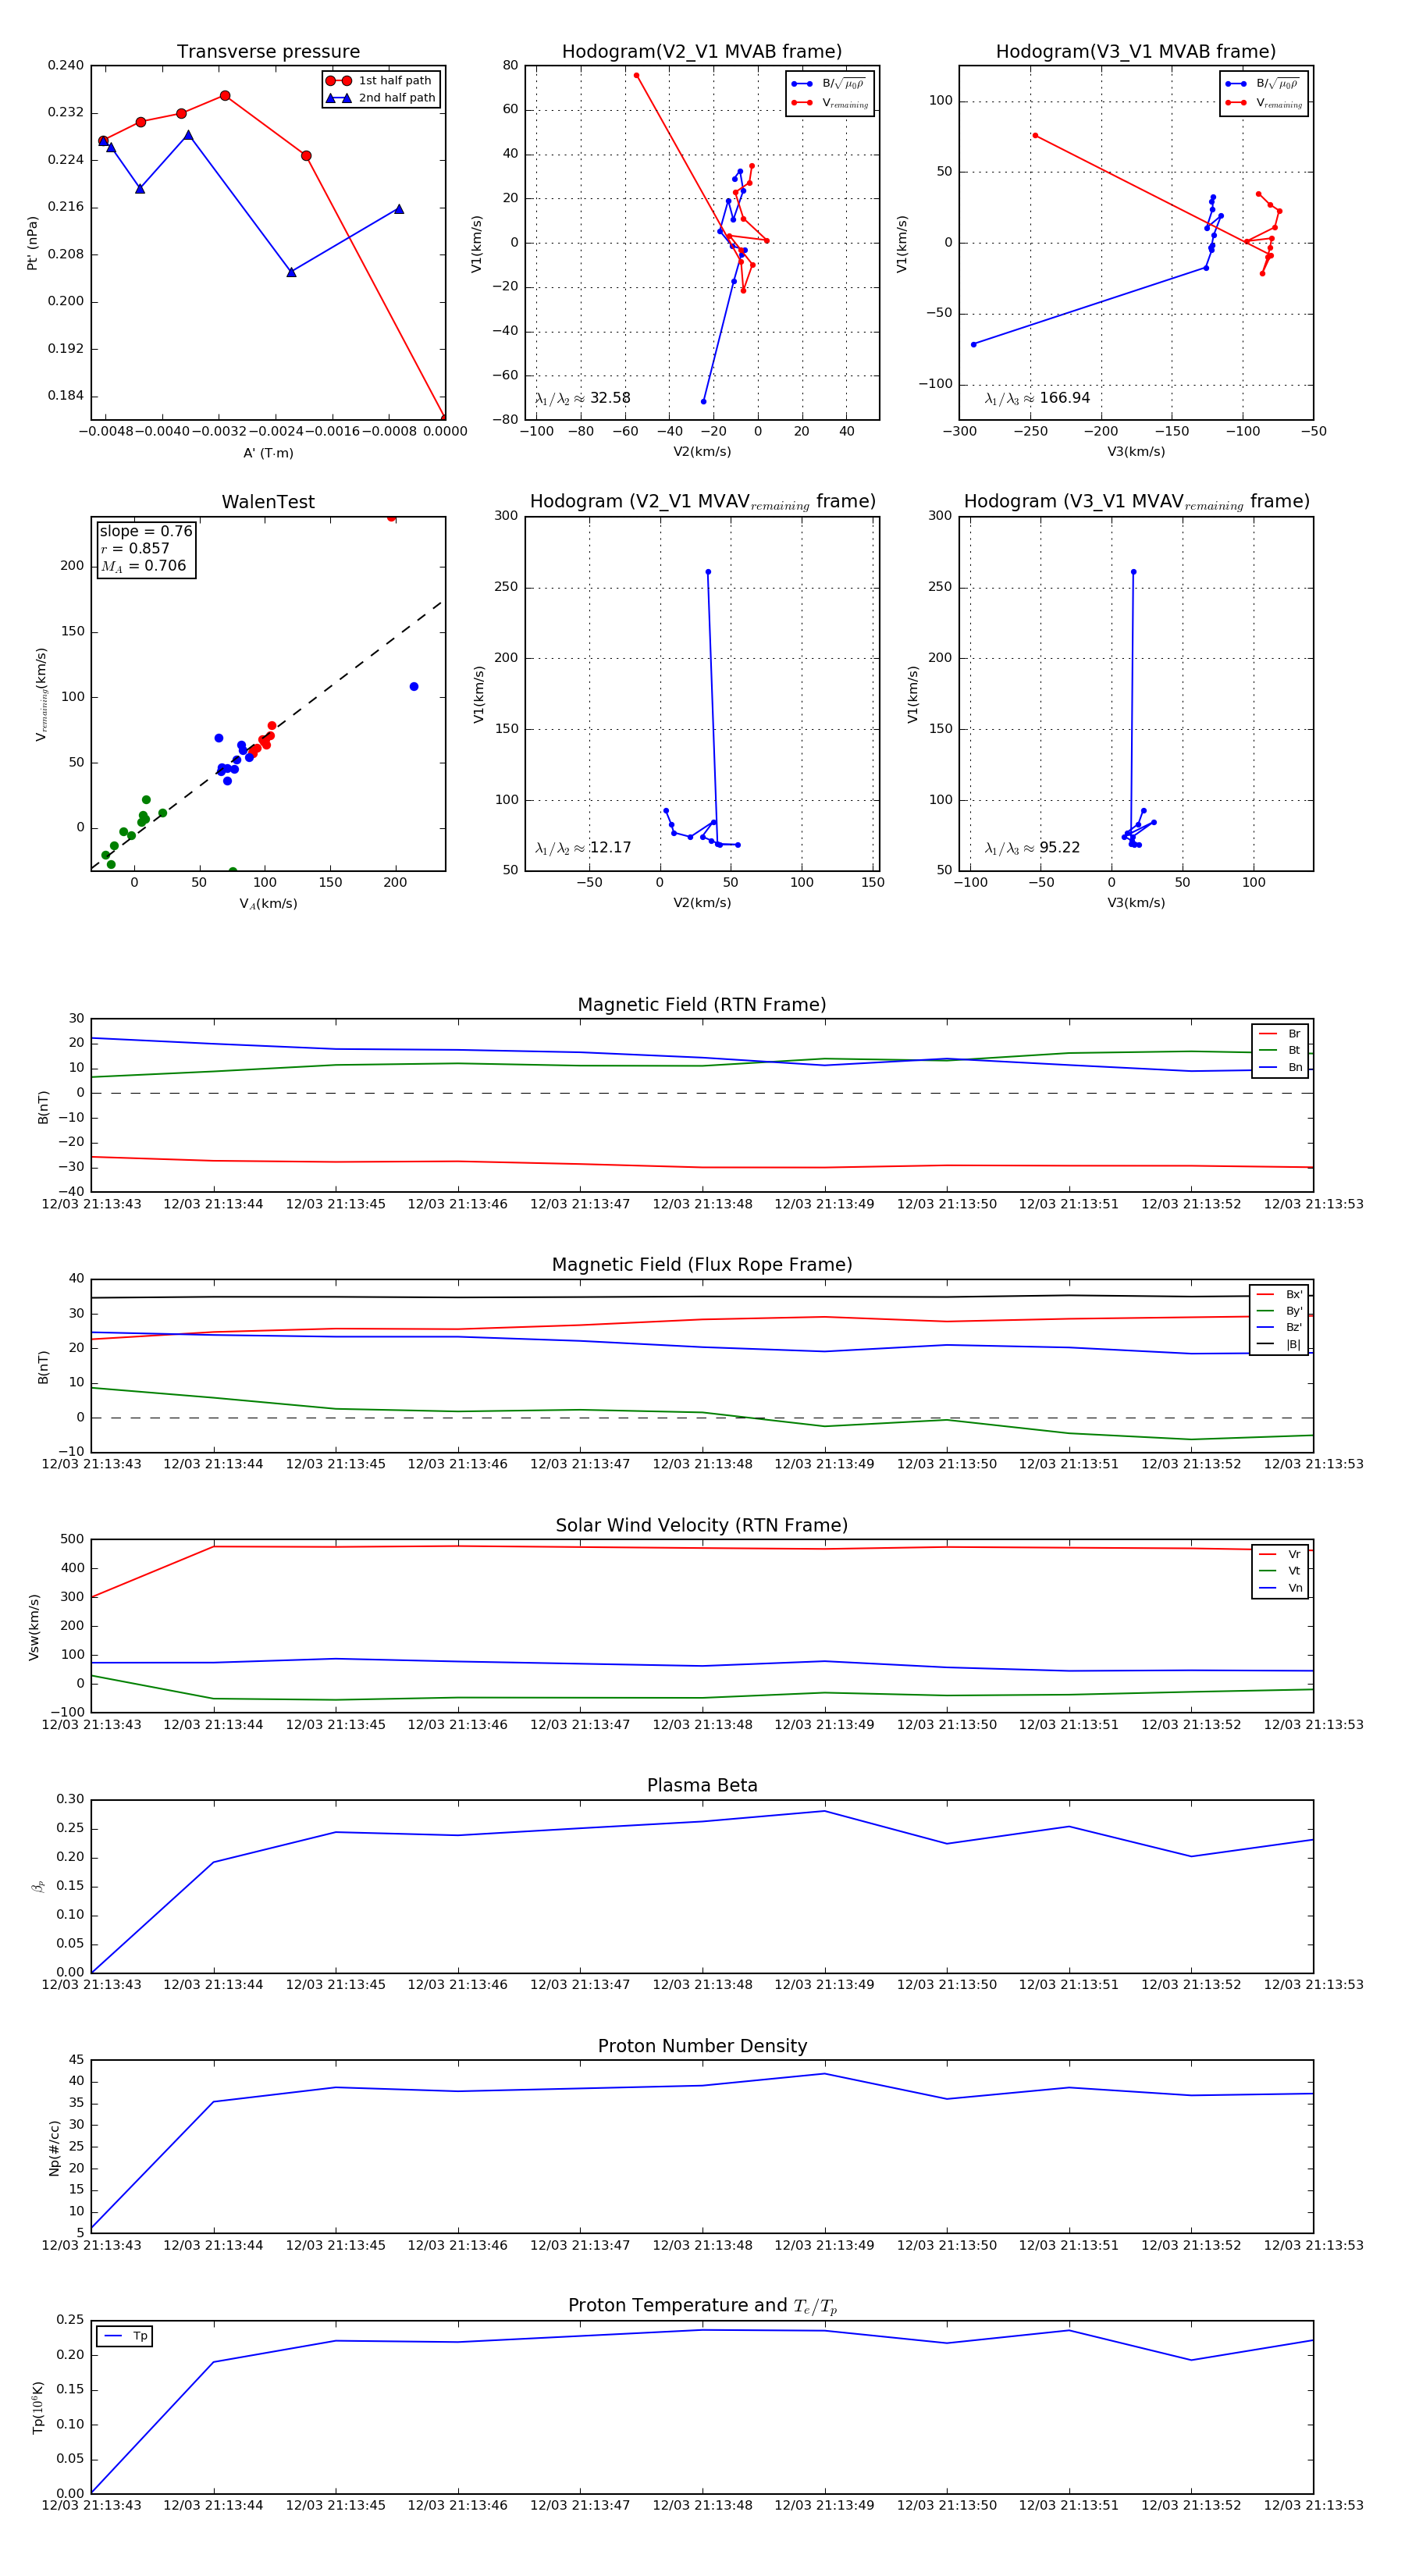The image size is (1405, 2576).
Task: Click the 'WalenTest' plot title
Action: coord(268,502)
